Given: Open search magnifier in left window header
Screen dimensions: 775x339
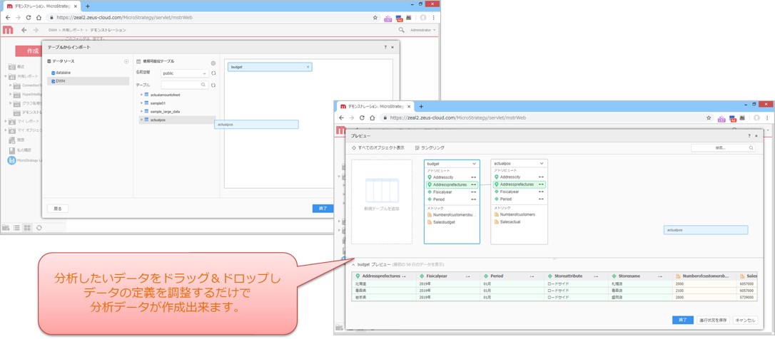Looking at the screenshot, I should pos(401,30).
